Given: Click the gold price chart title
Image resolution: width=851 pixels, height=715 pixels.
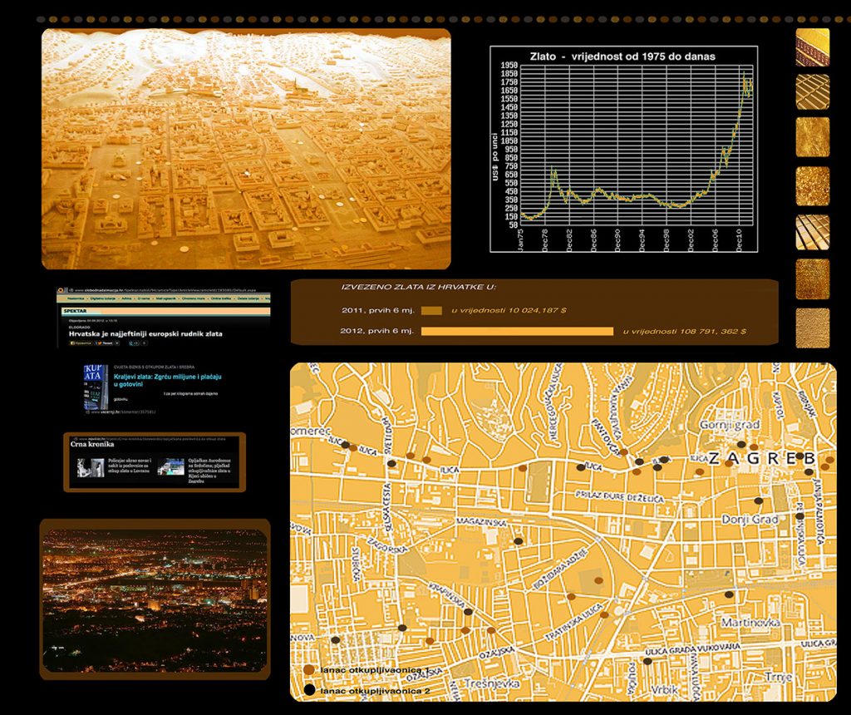Looking at the screenshot, I should click(x=622, y=57).
